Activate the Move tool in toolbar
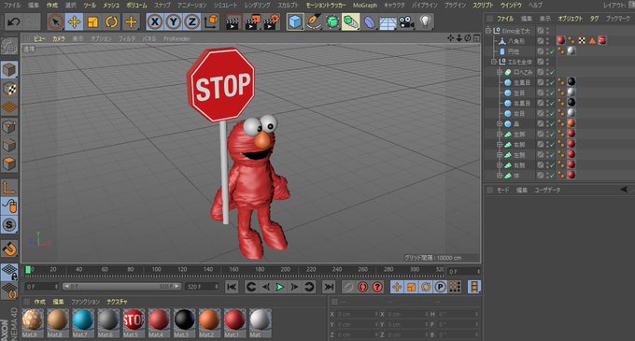This screenshot has height=341, width=635. coord(74,21)
